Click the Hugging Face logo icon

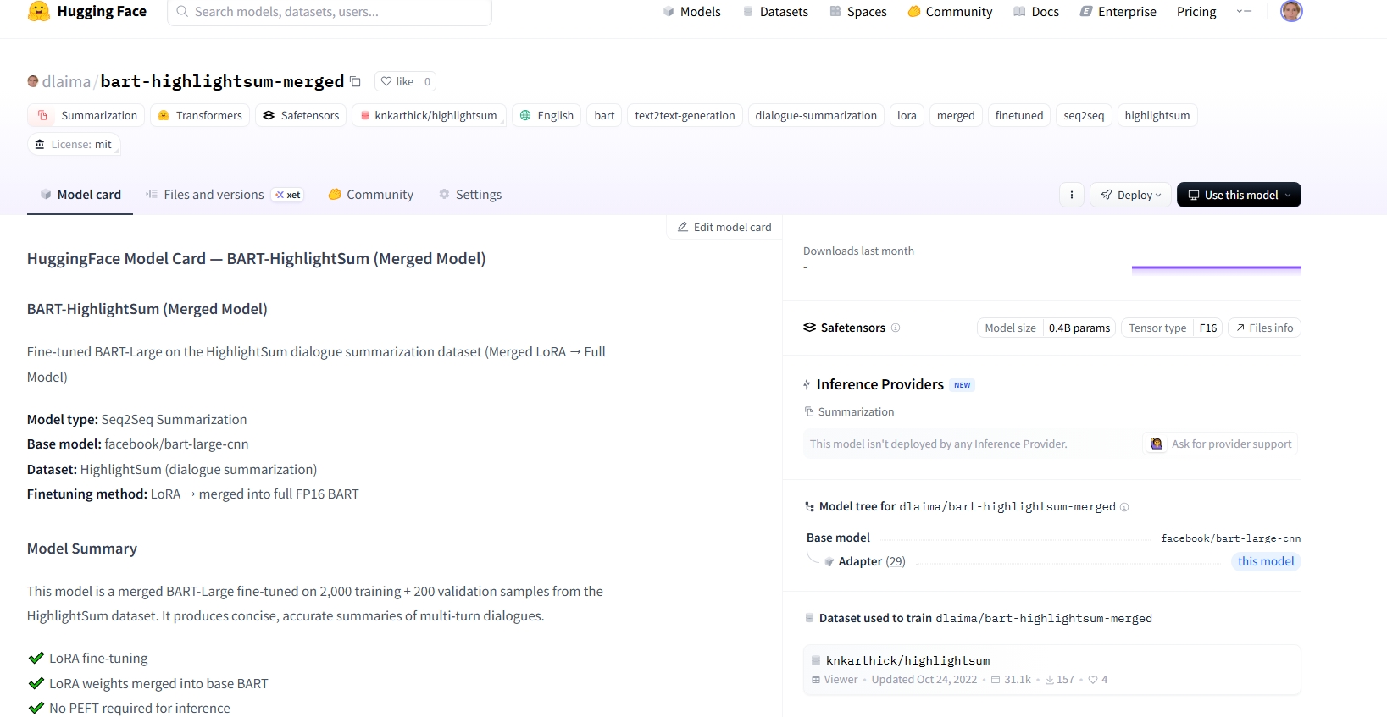click(39, 12)
